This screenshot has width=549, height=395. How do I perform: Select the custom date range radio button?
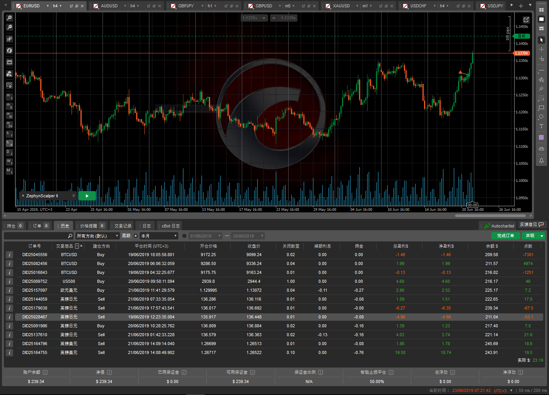(184, 236)
